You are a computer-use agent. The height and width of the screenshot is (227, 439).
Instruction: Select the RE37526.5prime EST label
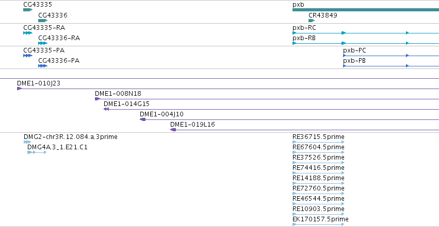[x=318, y=158]
